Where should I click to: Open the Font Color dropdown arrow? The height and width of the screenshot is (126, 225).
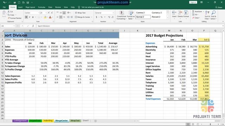[x=53, y=17]
